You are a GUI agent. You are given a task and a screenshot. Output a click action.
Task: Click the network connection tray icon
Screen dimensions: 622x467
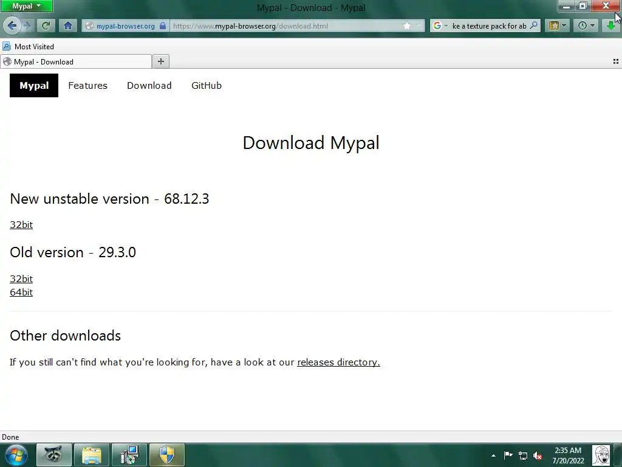tap(523, 455)
